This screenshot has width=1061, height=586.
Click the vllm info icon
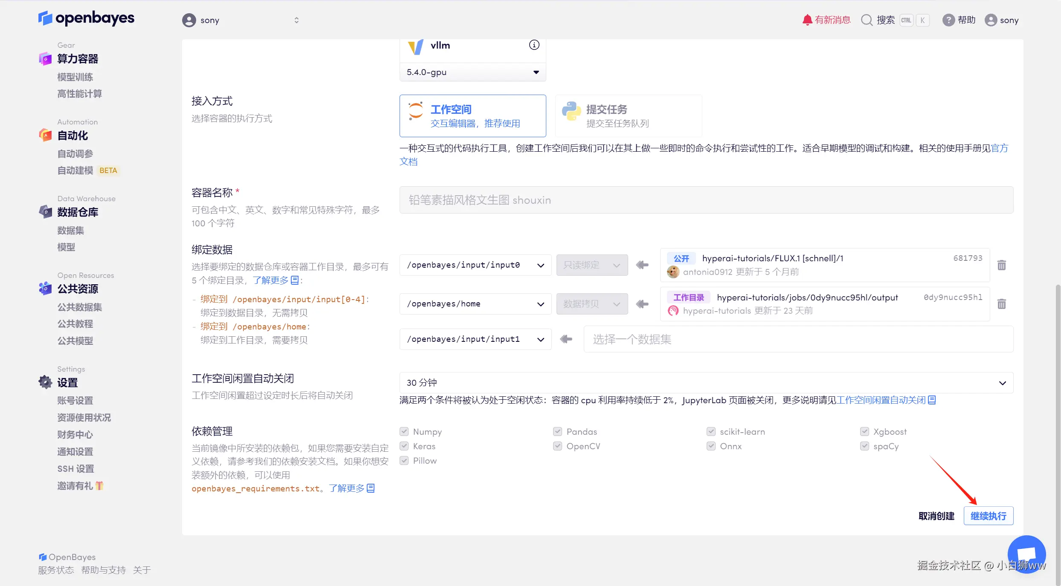pyautogui.click(x=534, y=45)
